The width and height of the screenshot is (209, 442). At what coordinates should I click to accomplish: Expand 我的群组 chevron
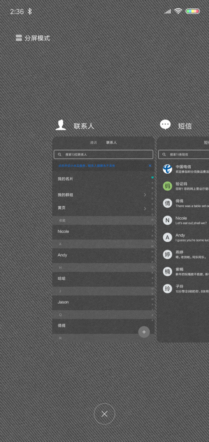click(145, 195)
